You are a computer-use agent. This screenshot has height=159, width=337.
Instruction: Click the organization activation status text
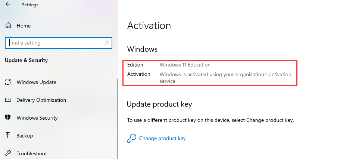225,77
